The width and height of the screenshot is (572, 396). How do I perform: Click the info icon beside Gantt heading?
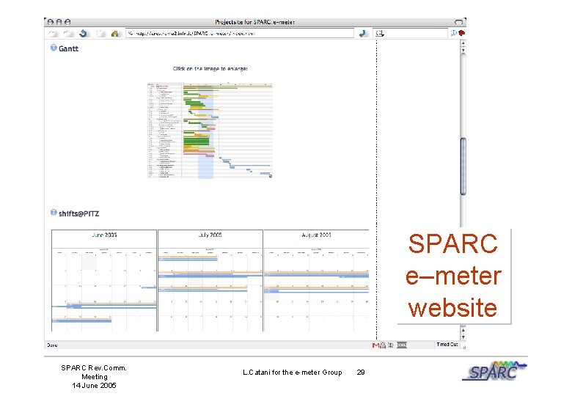pos(54,48)
